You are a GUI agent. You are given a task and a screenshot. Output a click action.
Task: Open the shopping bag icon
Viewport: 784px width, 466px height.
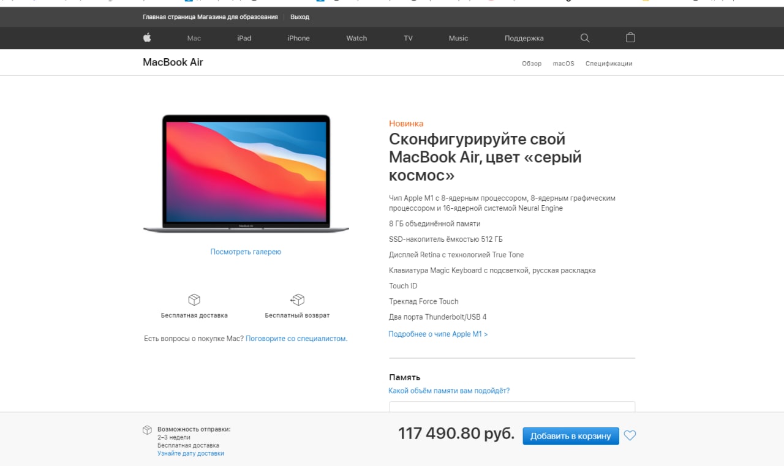coord(630,38)
